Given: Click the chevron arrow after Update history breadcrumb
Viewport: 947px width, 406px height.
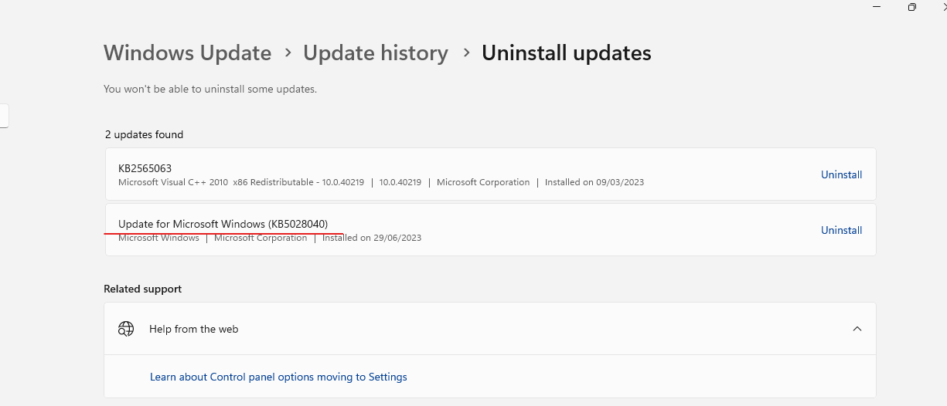Looking at the screenshot, I should point(466,52).
